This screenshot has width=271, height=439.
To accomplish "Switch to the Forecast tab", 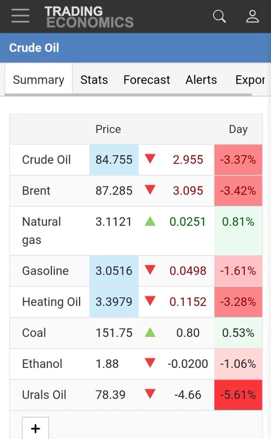I will (x=146, y=80).
